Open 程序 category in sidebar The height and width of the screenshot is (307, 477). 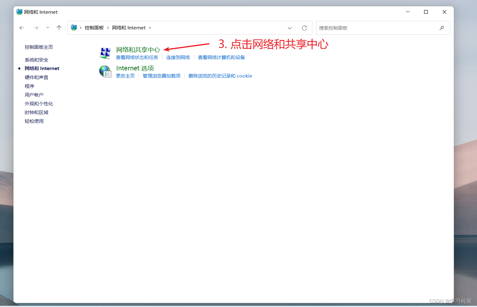pyautogui.click(x=29, y=86)
